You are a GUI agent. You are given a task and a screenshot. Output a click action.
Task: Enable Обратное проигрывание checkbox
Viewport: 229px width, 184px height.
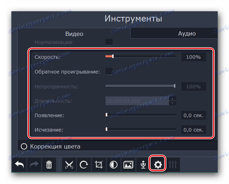pos(109,71)
